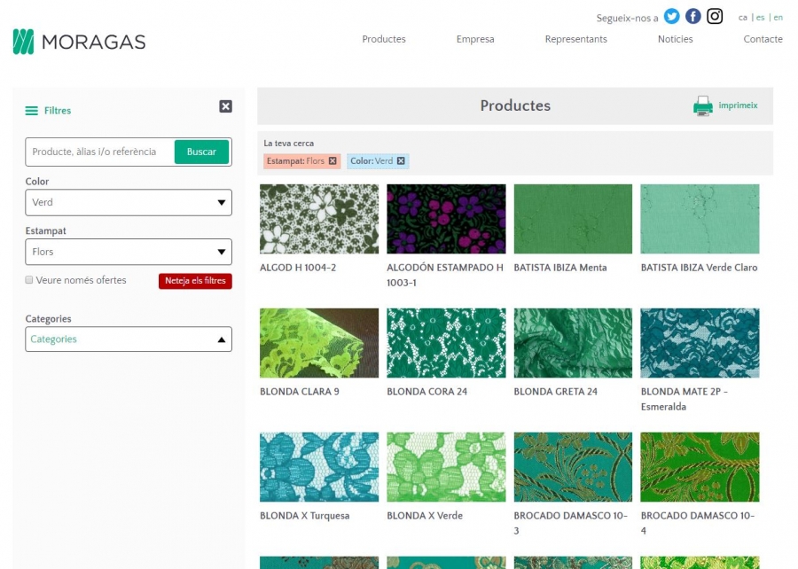Click the BATISTA IBIZA Menta product name
Image resolution: width=798 pixels, height=569 pixels.
pos(560,268)
